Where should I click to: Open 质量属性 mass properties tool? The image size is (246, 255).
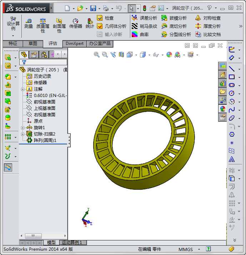(x=43, y=24)
